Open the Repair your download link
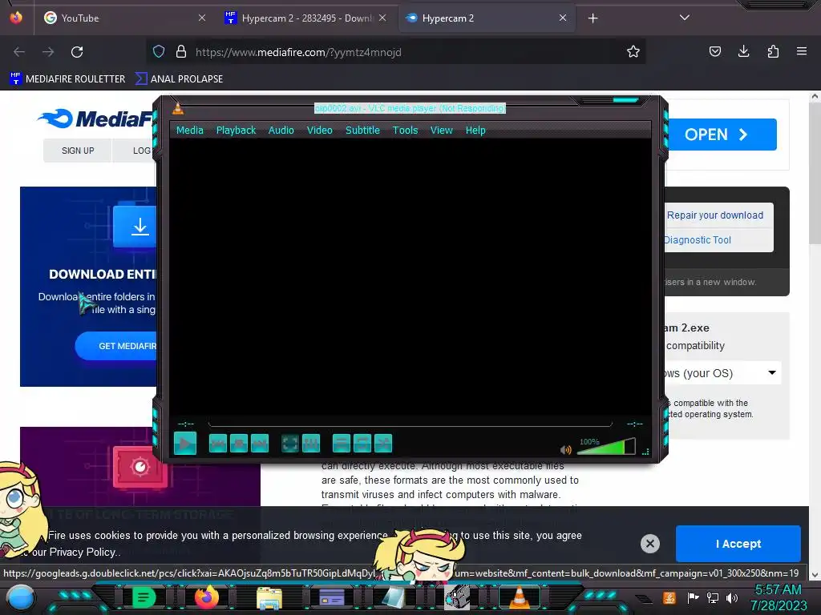821x615 pixels. click(714, 215)
